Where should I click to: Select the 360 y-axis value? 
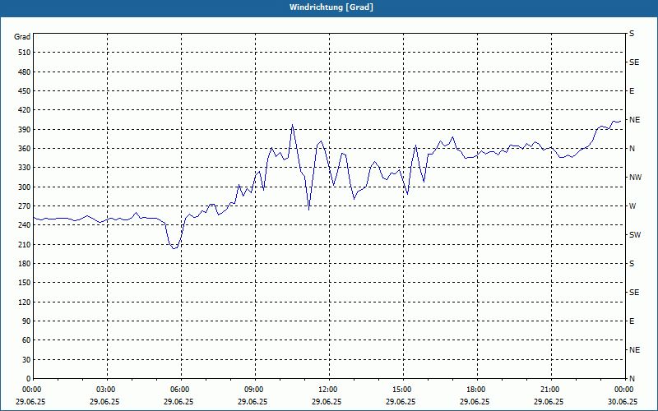[25, 149]
